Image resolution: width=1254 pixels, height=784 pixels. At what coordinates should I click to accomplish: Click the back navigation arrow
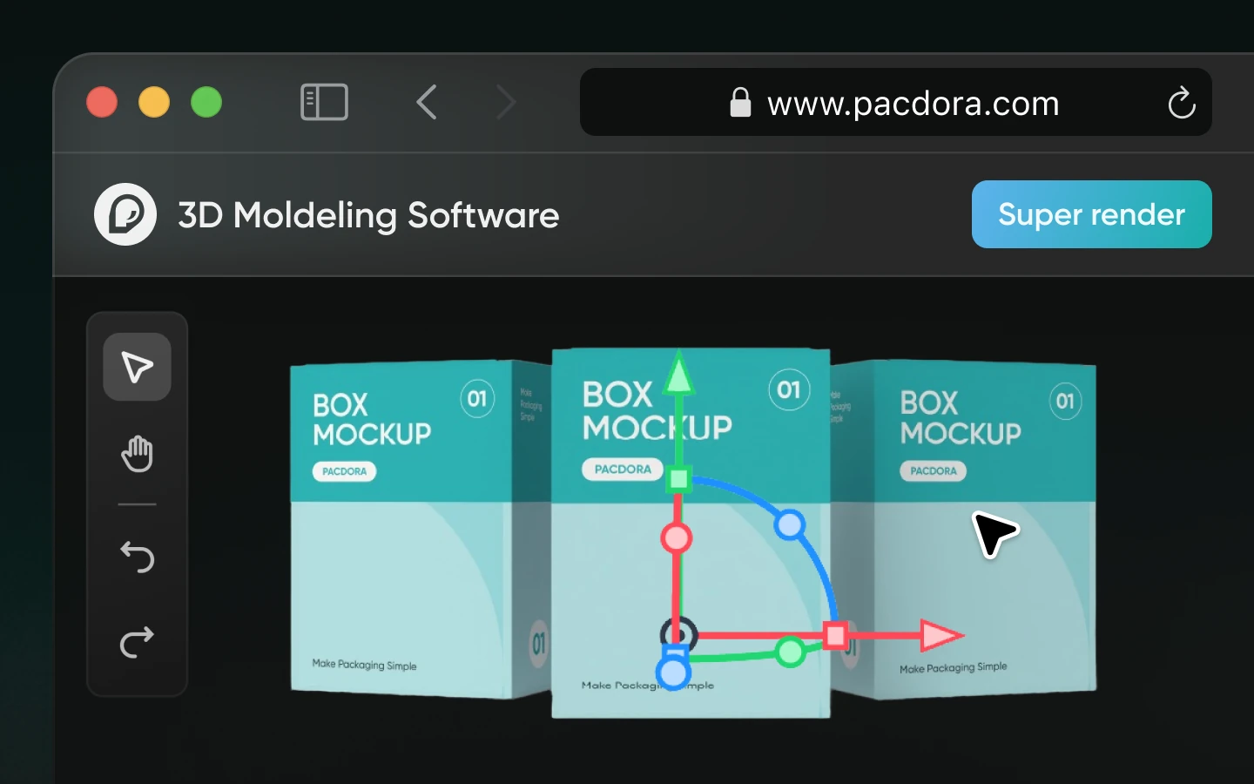coord(426,102)
